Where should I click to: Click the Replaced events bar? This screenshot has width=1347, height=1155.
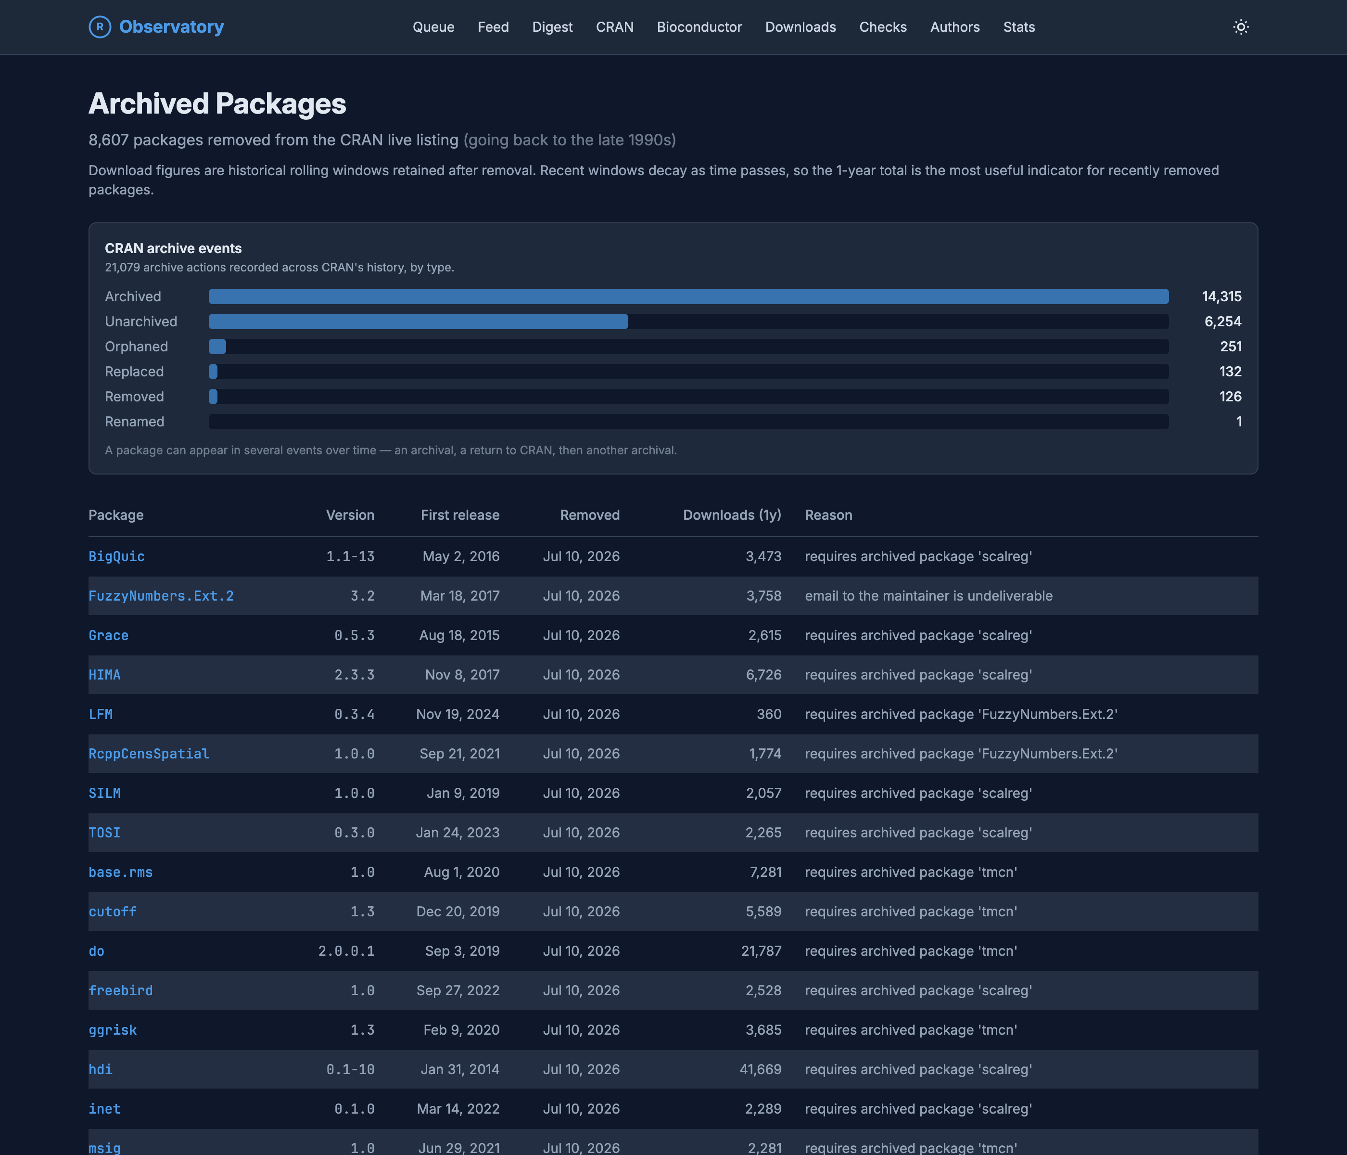213,372
